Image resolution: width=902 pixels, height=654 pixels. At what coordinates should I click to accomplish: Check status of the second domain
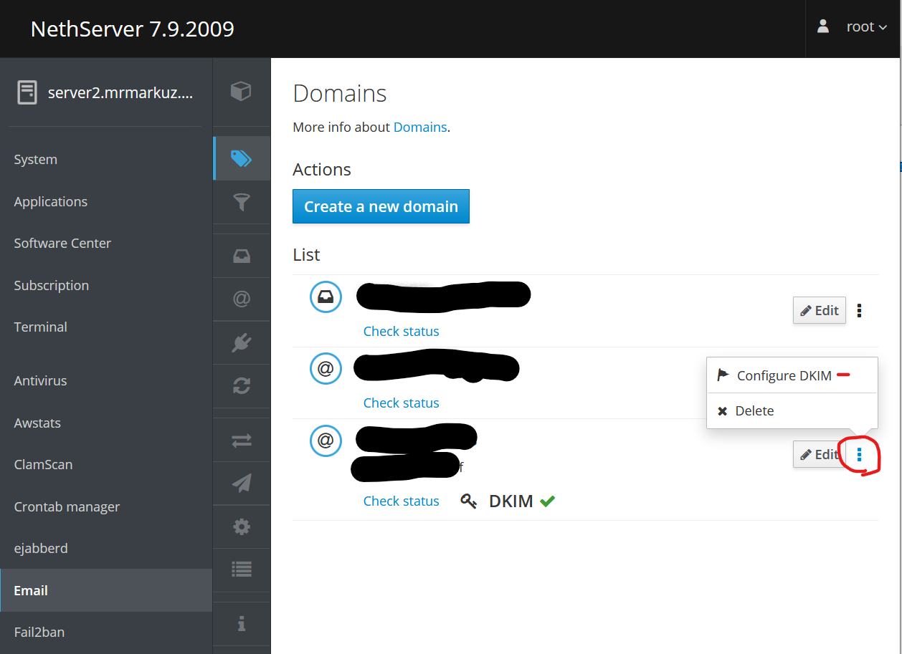pos(401,403)
